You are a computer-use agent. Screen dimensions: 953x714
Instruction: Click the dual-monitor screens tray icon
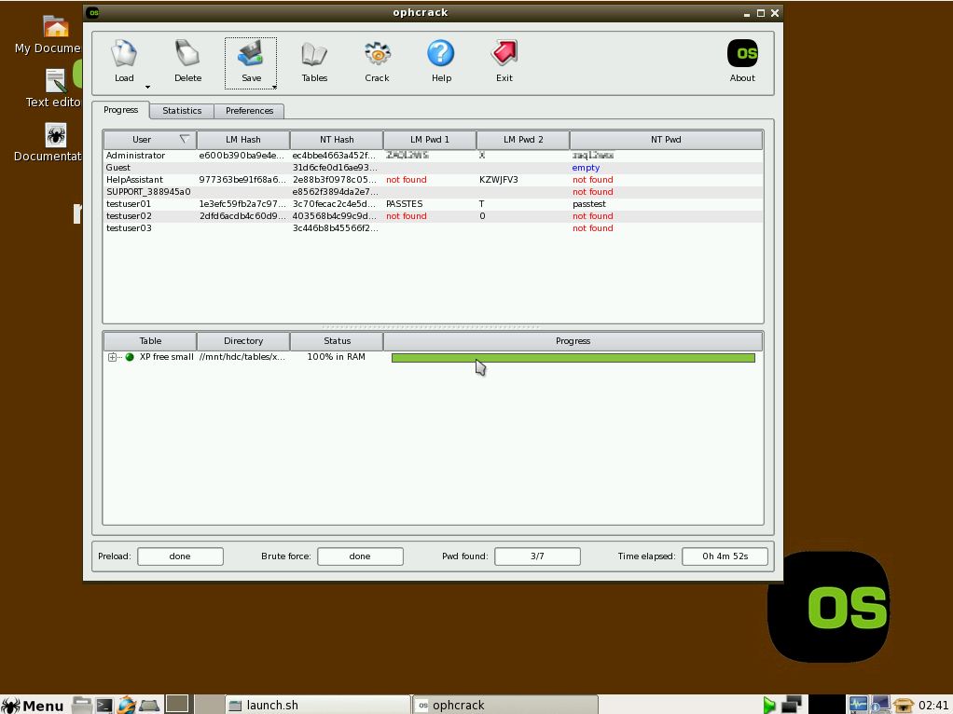(792, 705)
